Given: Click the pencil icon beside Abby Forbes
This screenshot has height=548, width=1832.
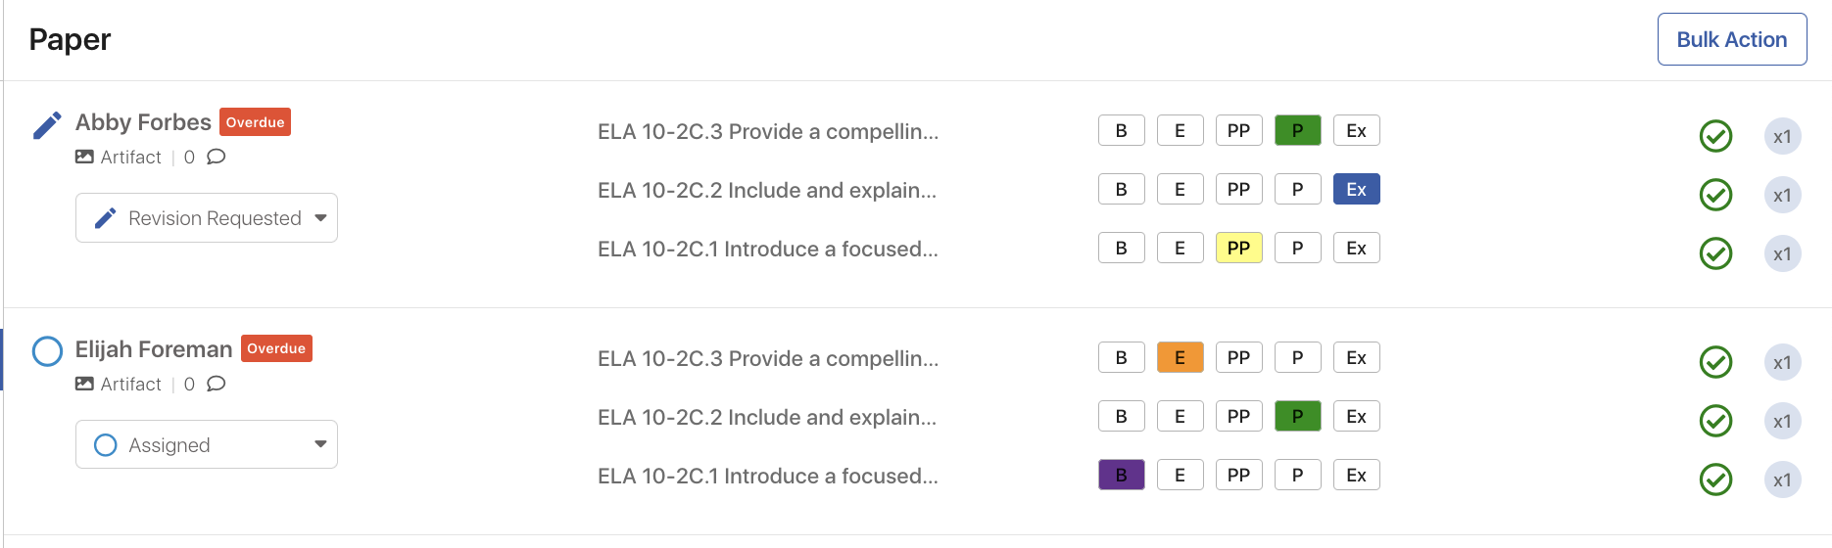Looking at the screenshot, I should point(47,125).
